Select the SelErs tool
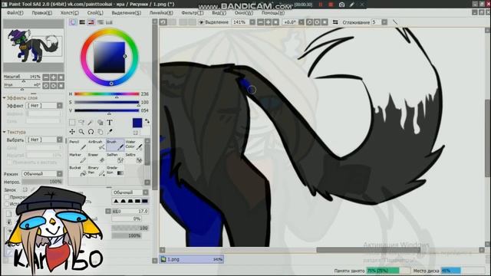This screenshot has height=276, width=491. coord(133,158)
